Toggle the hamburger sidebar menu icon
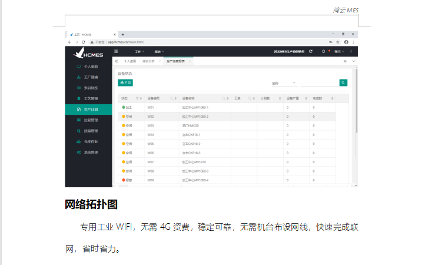 [116, 52]
